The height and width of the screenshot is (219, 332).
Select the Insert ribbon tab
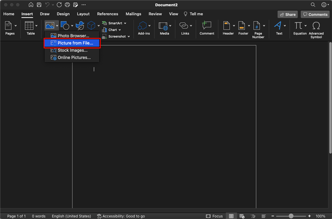click(27, 14)
